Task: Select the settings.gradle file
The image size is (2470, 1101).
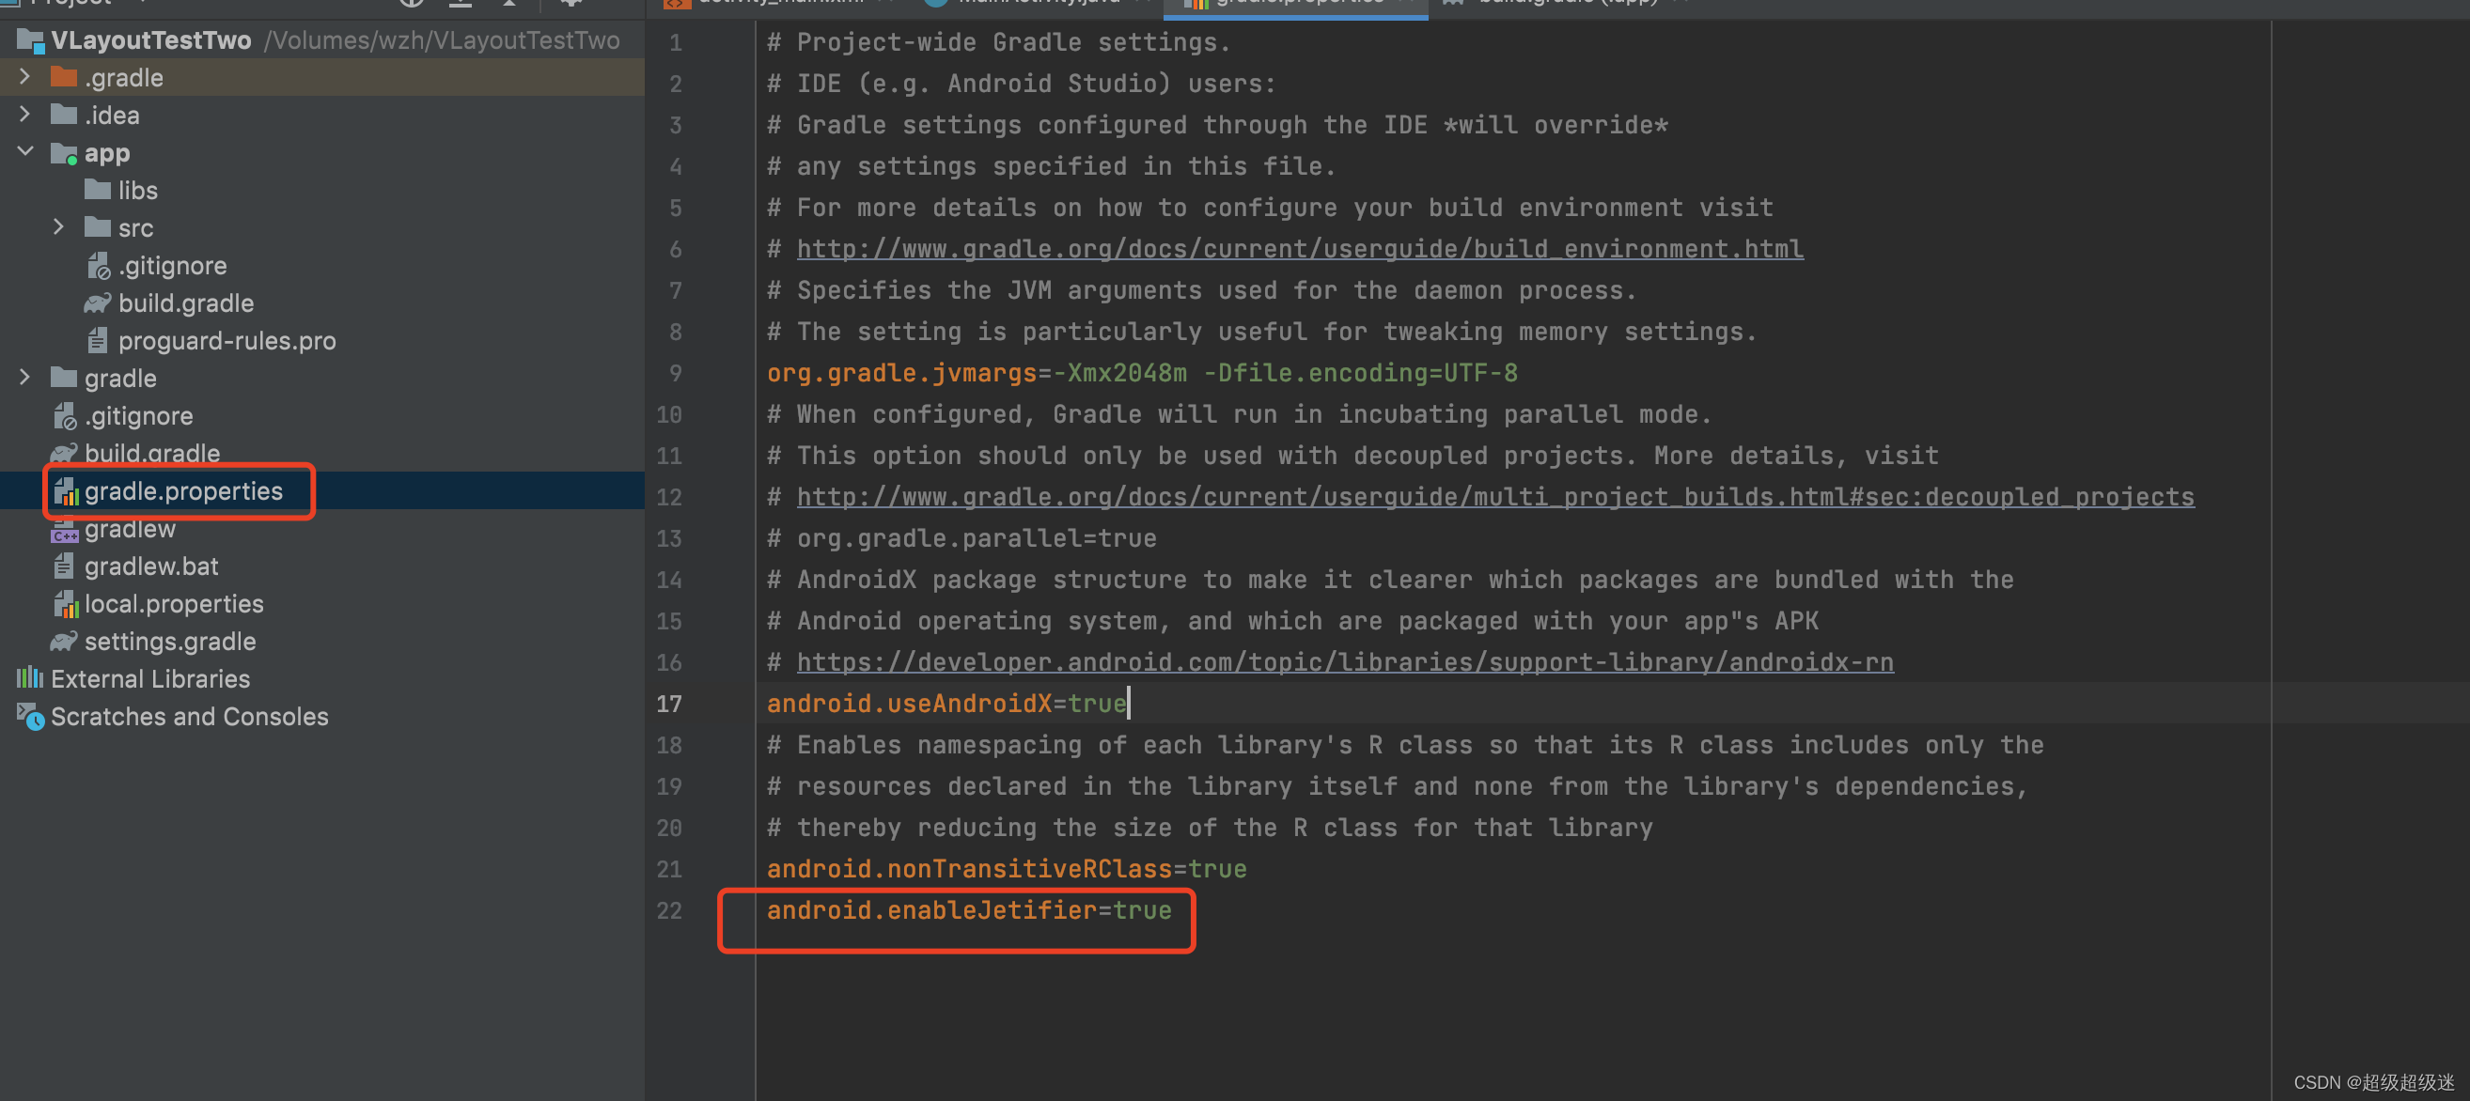Action: pyautogui.click(x=170, y=641)
